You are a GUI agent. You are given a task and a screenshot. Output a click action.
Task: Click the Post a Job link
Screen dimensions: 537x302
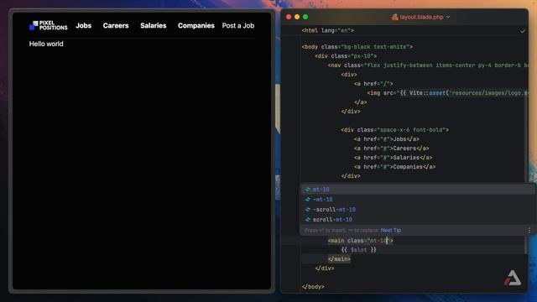point(238,26)
